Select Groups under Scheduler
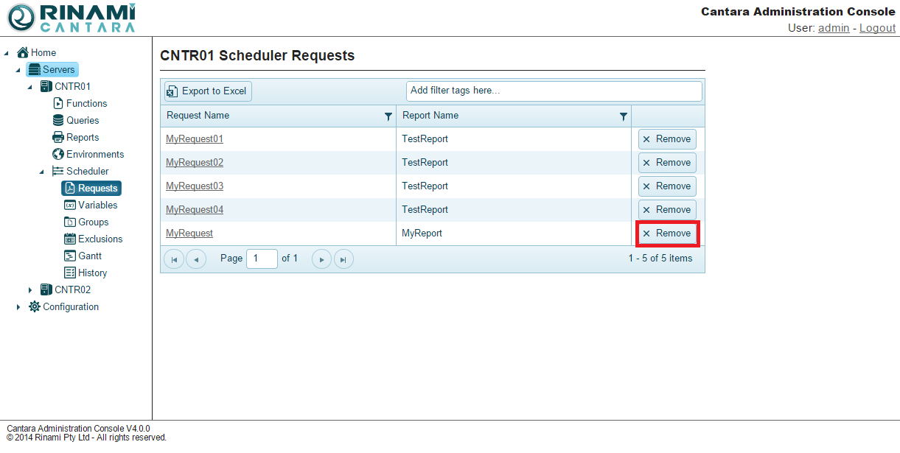The width and height of the screenshot is (900, 453). click(94, 222)
